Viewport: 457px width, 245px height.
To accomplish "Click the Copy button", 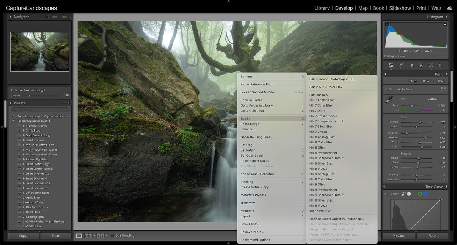I will click(x=24, y=236).
